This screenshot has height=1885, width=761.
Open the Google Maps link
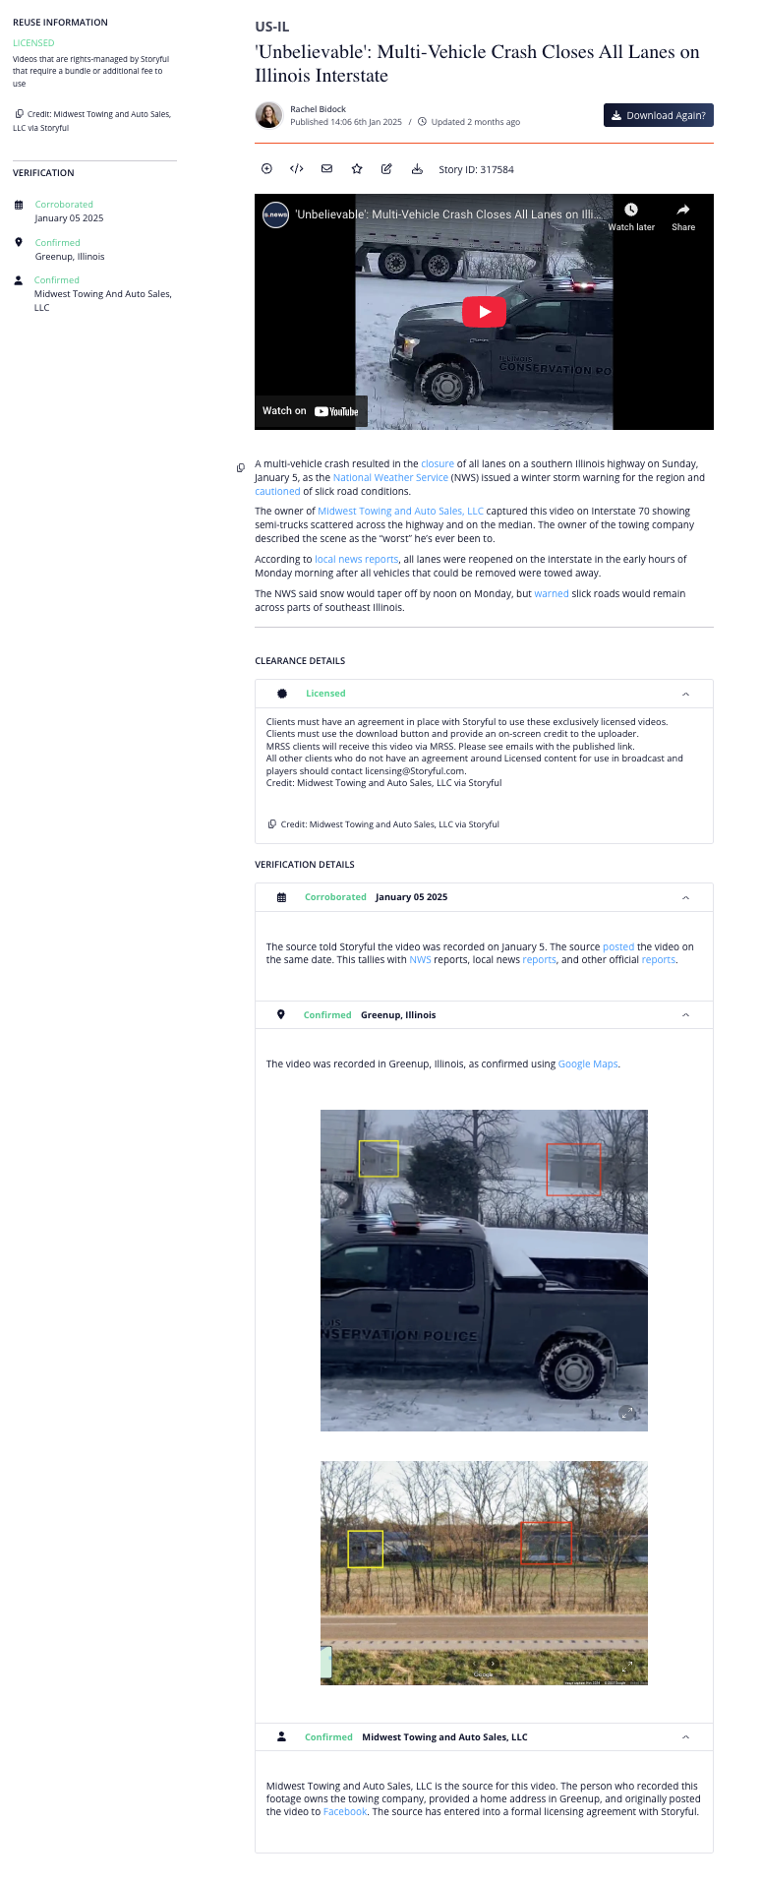click(x=588, y=1064)
